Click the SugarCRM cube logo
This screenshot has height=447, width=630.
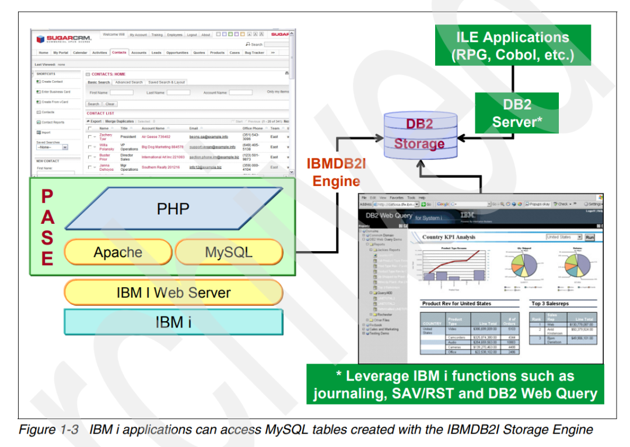[x=40, y=39]
